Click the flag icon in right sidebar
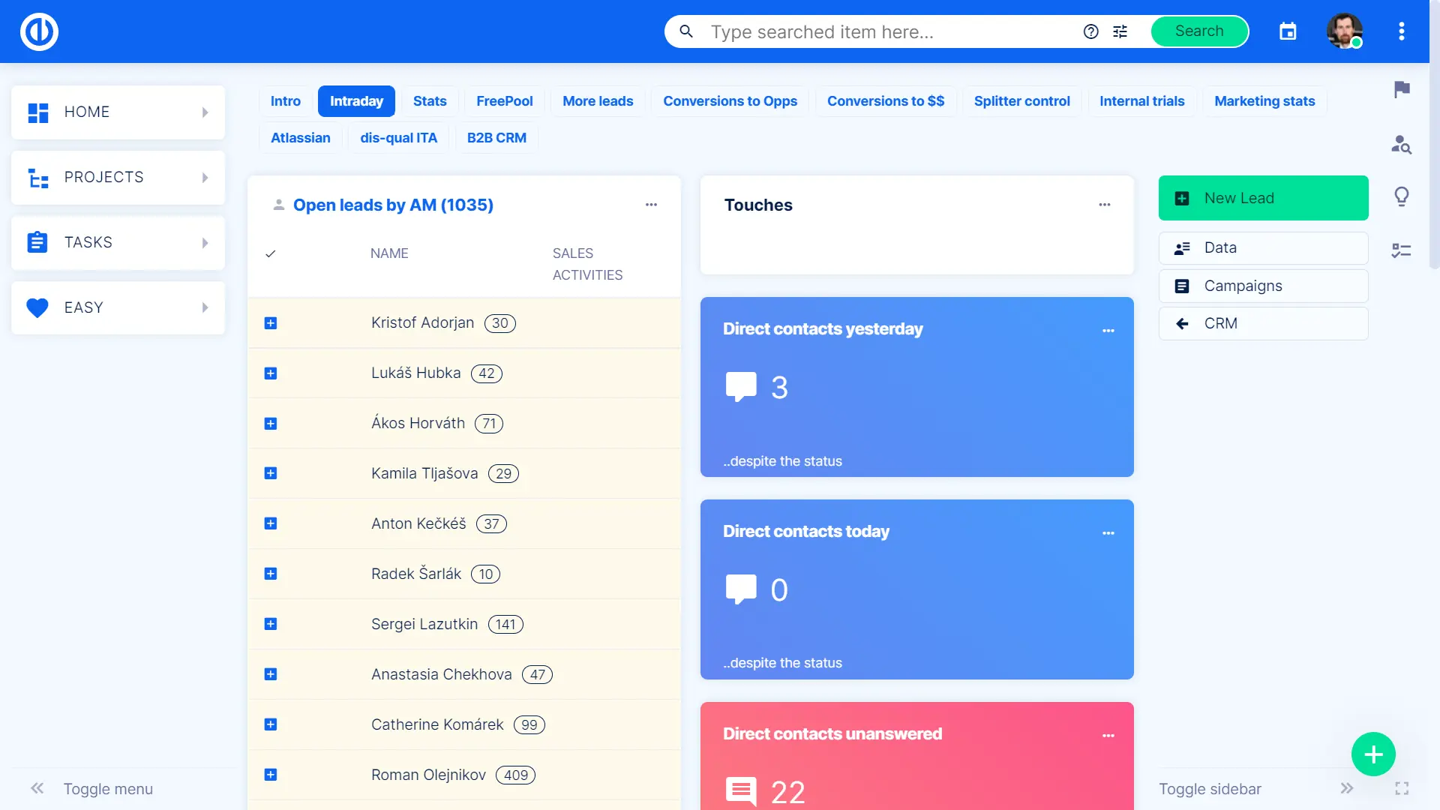 click(x=1401, y=89)
